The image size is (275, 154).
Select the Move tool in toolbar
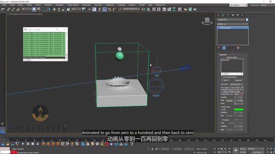pyautogui.click(x=54, y=9)
